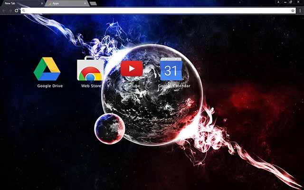Image resolution: width=304 pixels, height=190 pixels.
Task: Switch to the Apps tab
Action: click(67, 3)
